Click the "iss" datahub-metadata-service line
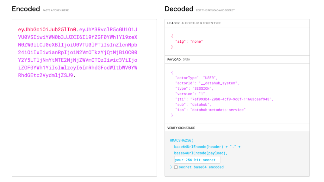 click(x=210, y=110)
